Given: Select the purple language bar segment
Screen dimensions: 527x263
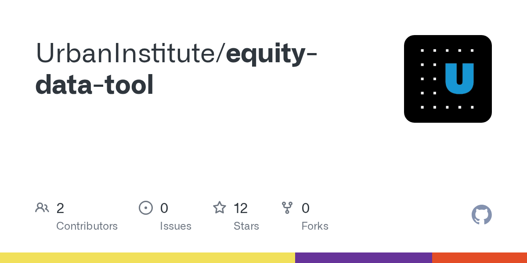Looking at the screenshot, I should coord(363,258).
